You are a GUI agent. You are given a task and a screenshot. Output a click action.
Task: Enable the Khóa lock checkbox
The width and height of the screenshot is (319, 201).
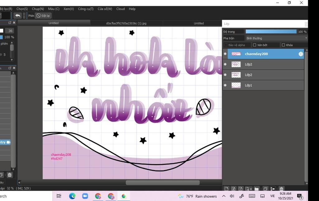click(283, 45)
